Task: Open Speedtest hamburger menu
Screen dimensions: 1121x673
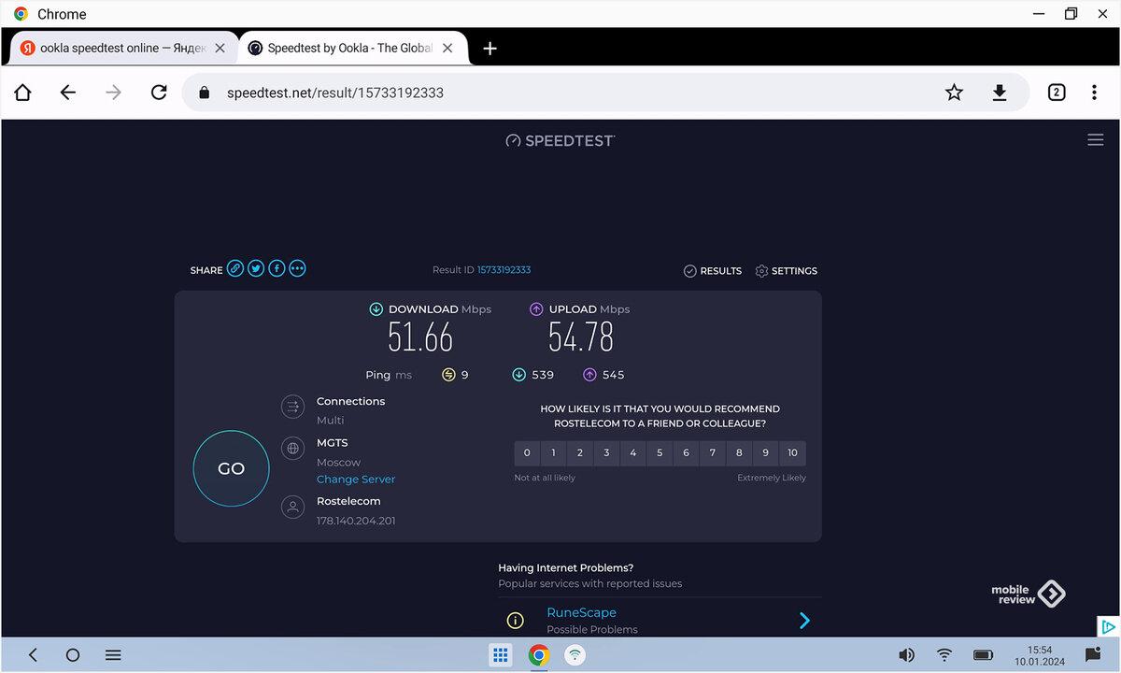Action: pyautogui.click(x=1096, y=140)
